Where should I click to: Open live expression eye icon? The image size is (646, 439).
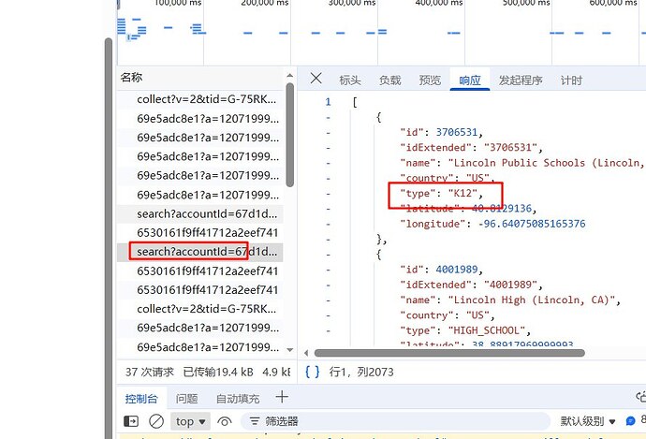click(224, 421)
